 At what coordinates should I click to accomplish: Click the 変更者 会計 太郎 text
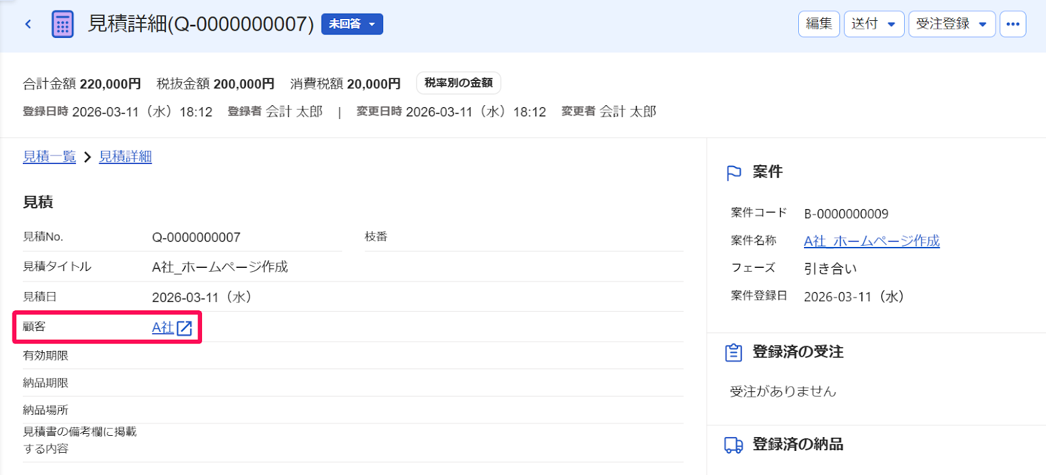[x=609, y=112]
